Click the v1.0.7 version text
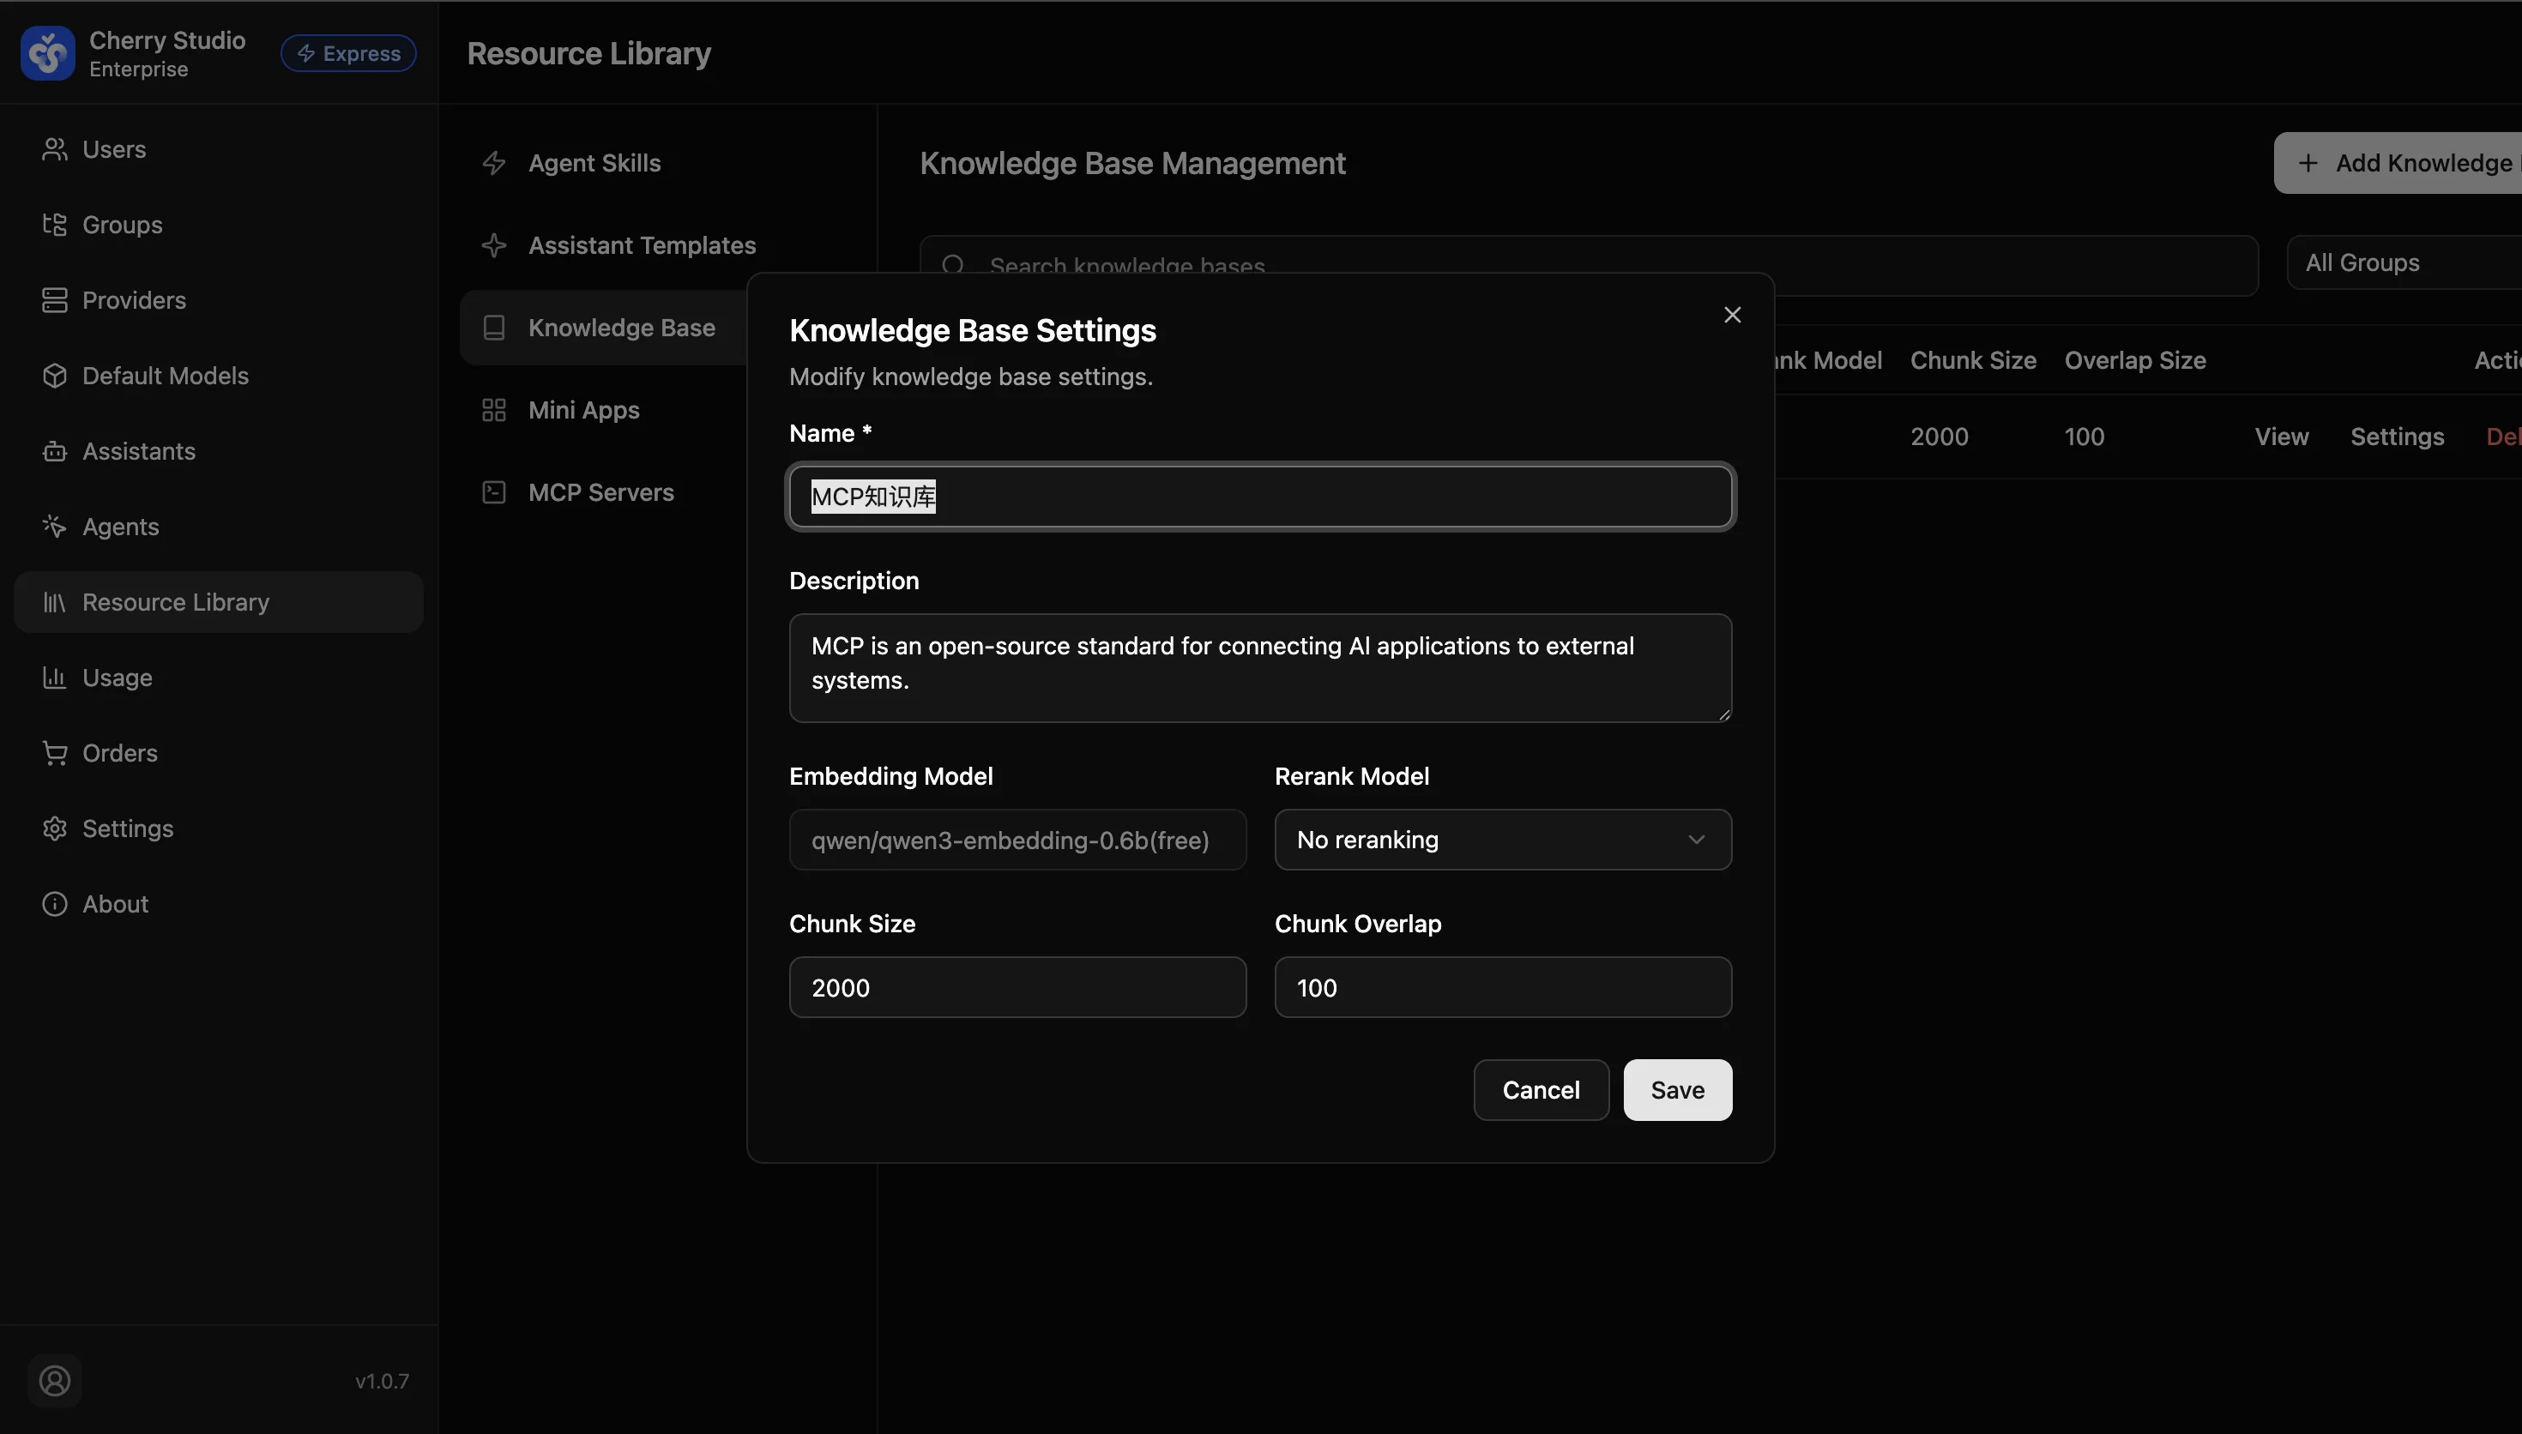 [x=382, y=1382]
